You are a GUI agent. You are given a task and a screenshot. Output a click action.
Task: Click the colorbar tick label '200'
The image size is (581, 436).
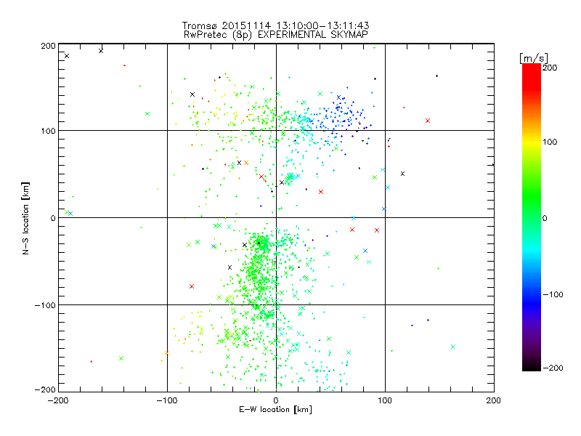pos(550,68)
